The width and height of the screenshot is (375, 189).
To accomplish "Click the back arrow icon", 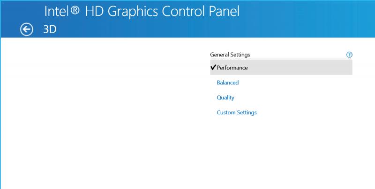I will pos(26,29).
